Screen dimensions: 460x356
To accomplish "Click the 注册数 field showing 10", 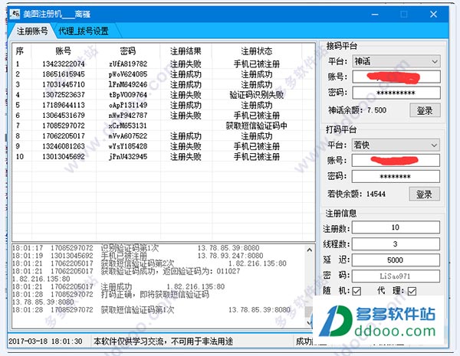I will click(x=396, y=227).
